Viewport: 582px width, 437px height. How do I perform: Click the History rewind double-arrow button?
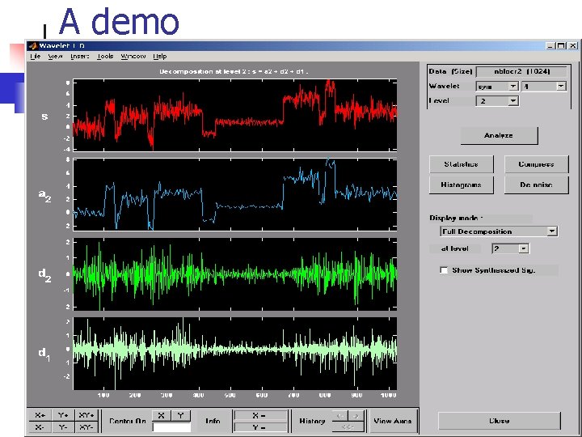348,427
